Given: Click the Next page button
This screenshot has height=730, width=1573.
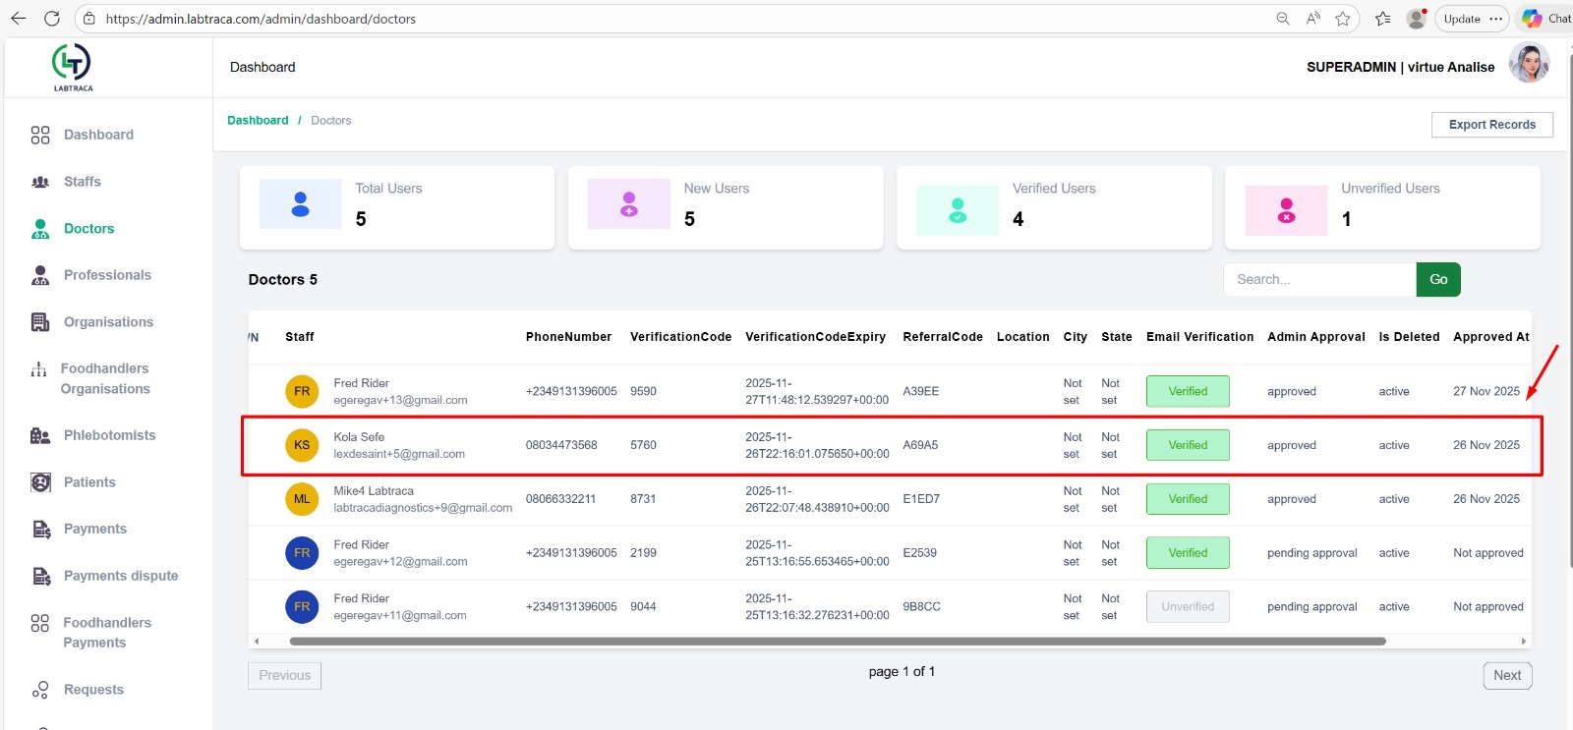Looking at the screenshot, I should 1506,675.
